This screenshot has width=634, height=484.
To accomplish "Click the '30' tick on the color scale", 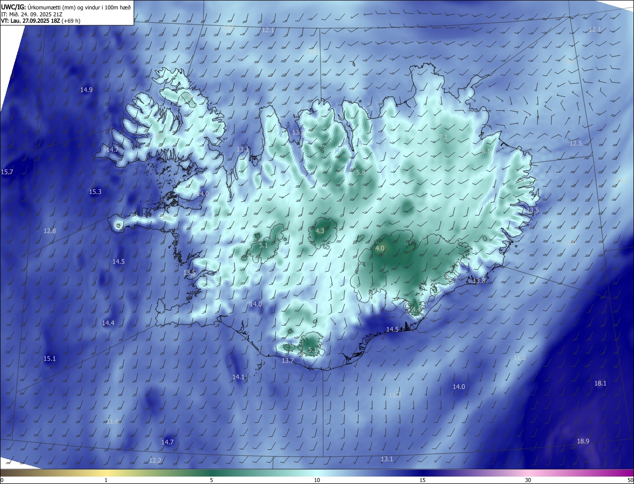I will click(x=528, y=480).
